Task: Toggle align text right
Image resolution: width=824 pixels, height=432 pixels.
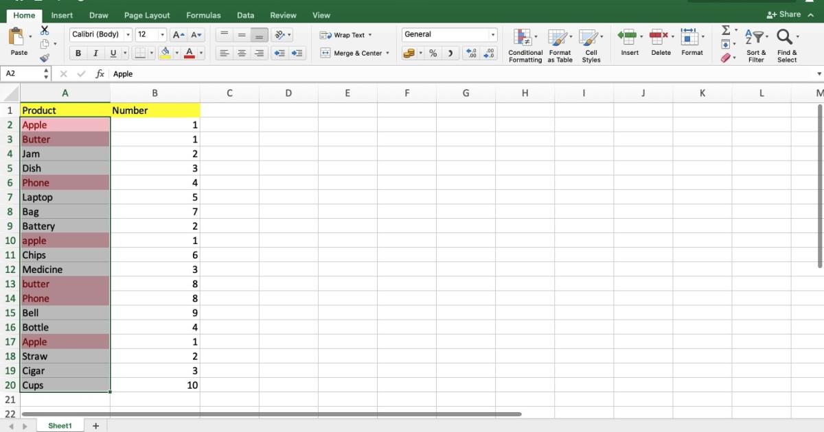Action: [260, 53]
